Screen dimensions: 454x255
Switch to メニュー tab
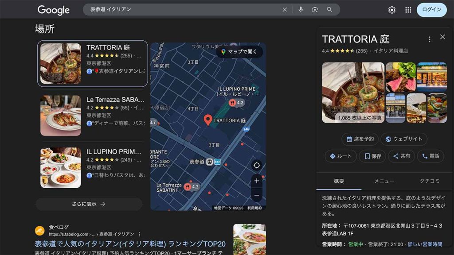384,181
